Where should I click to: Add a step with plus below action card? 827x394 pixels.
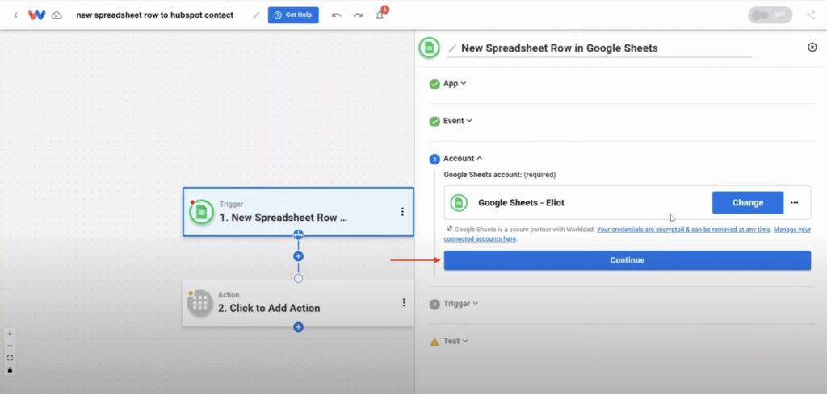coord(298,327)
